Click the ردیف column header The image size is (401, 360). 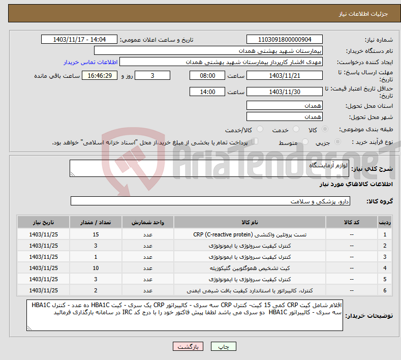click(x=385, y=222)
